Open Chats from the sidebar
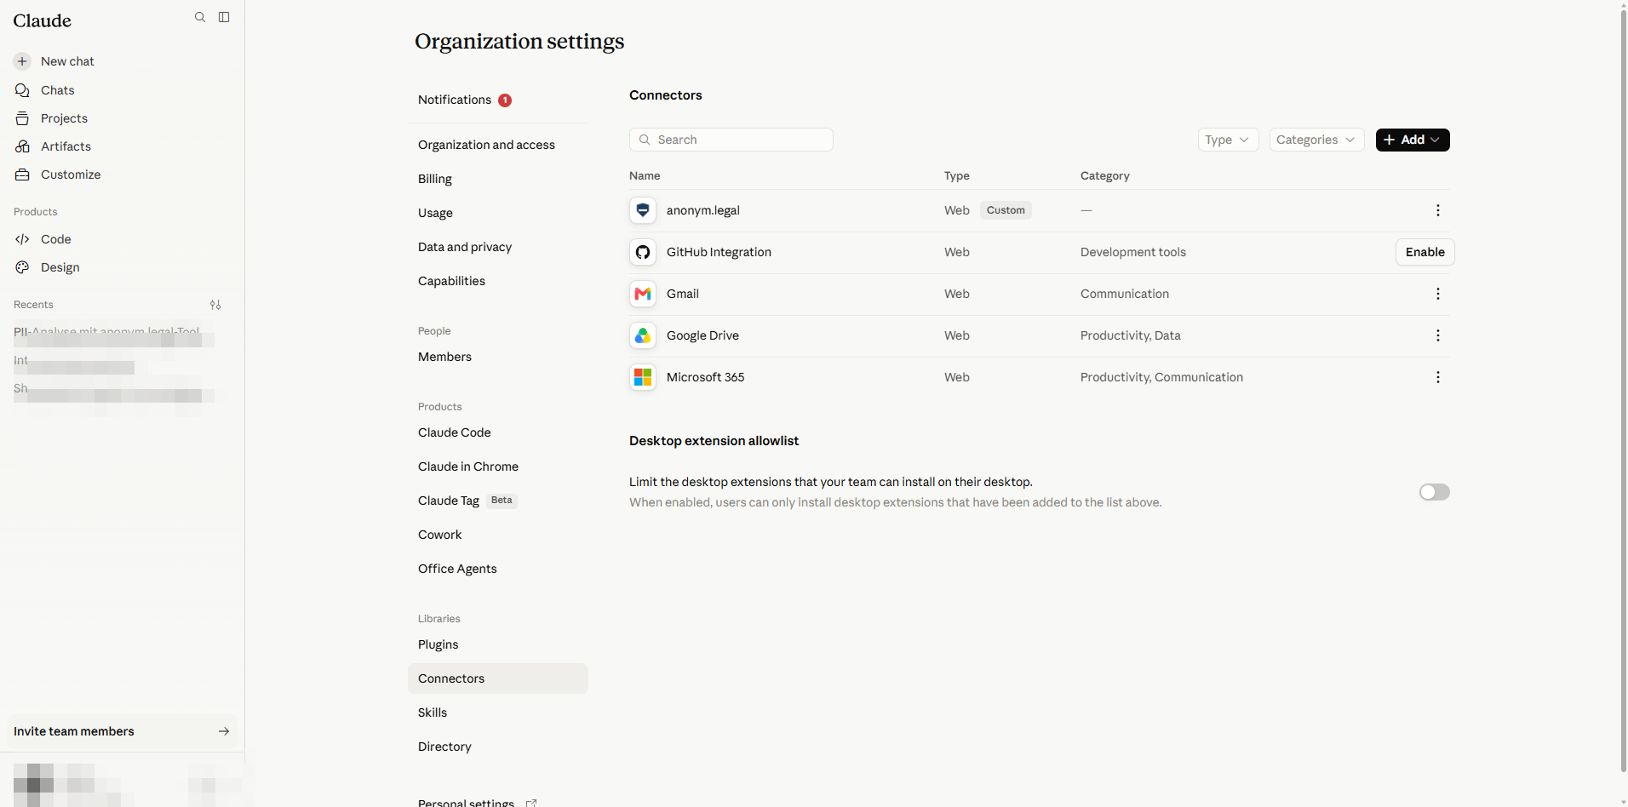Image resolution: width=1628 pixels, height=807 pixels. (57, 90)
